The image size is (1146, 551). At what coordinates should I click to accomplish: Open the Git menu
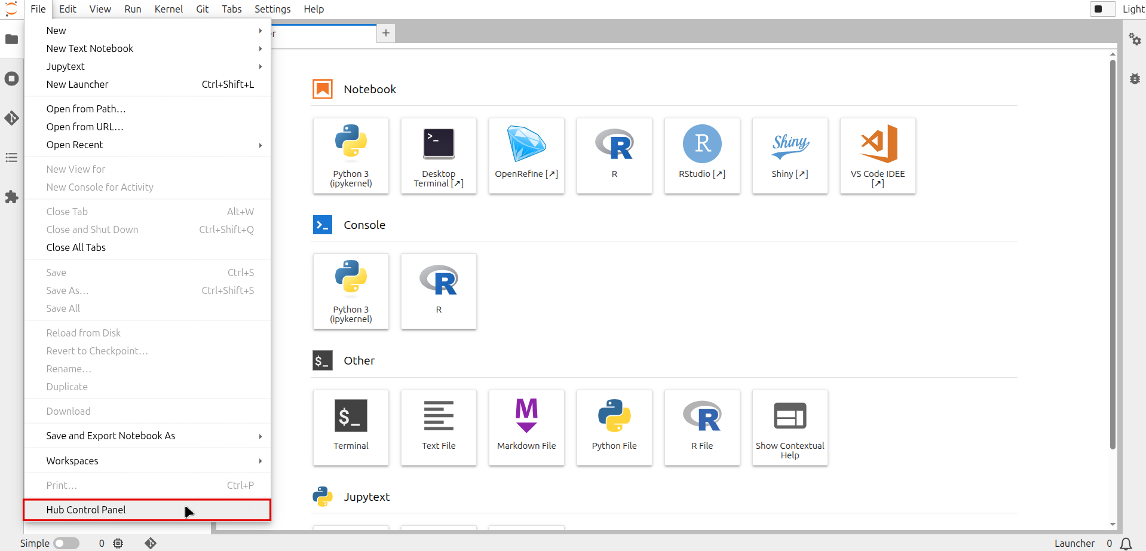click(203, 9)
